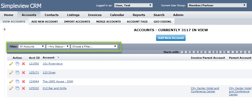Open the Logged in as user dropdown
The width and height of the screenshot is (252, 98).
pos(133,5)
